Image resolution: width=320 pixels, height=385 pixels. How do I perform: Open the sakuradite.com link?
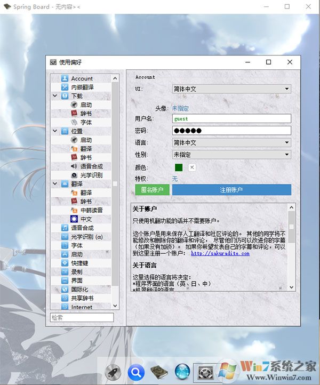click(x=220, y=253)
